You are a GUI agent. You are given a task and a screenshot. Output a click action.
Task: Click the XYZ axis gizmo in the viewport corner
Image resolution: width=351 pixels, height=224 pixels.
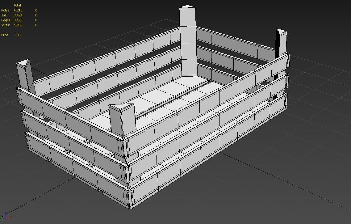coord(6,216)
